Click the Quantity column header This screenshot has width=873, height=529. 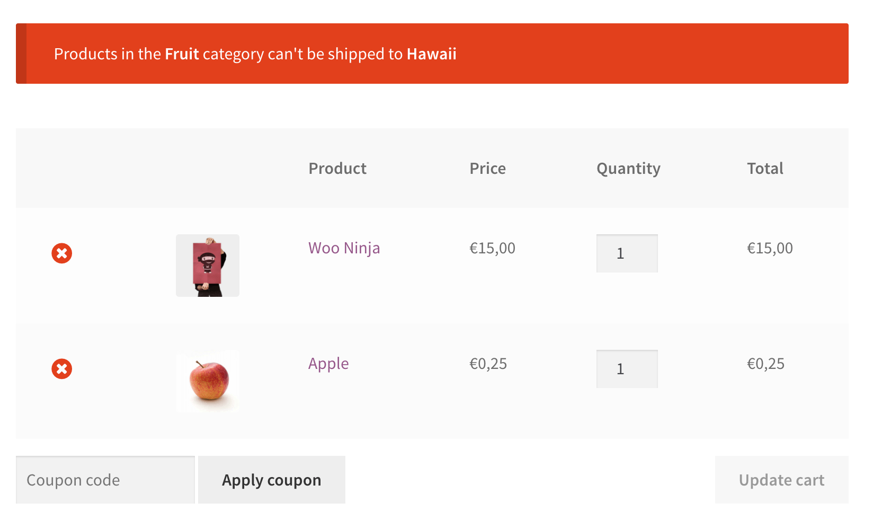(628, 169)
